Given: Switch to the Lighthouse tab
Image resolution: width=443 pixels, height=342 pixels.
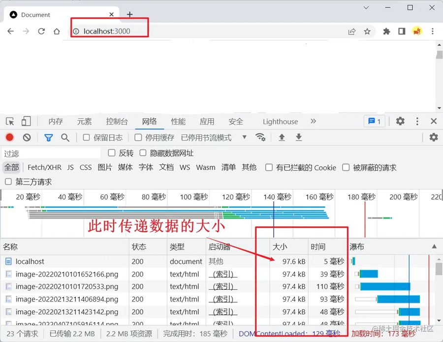Looking at the screenshot, I should click(x=280, y=122).
